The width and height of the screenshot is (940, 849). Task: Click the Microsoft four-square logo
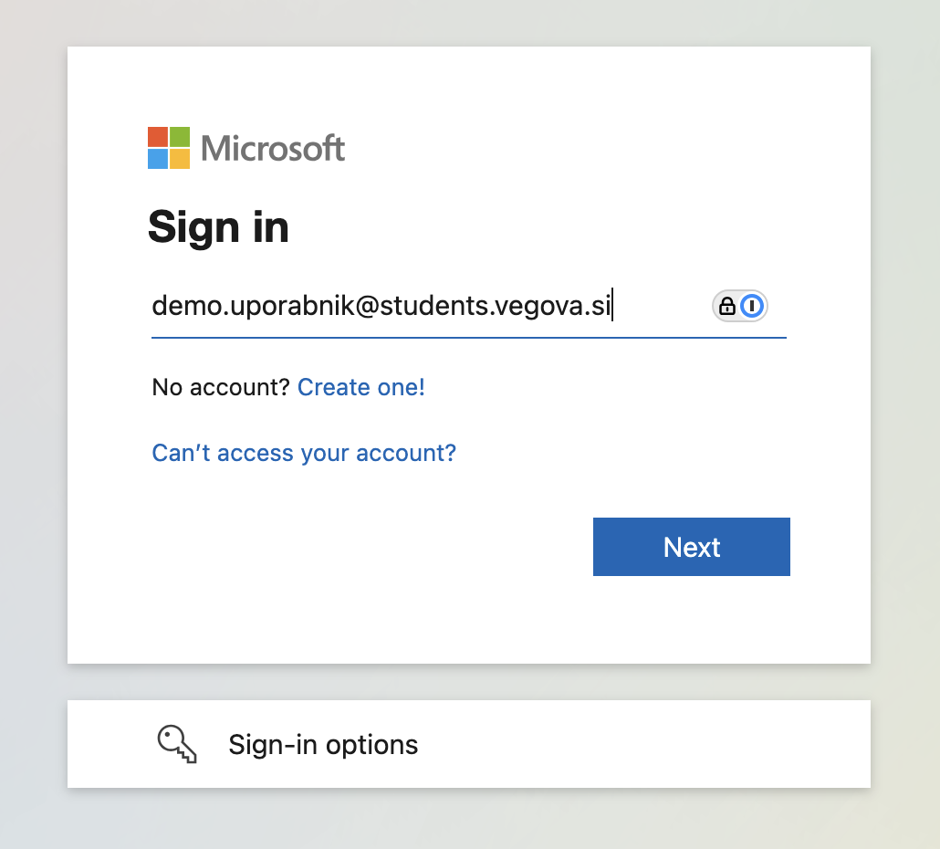tap(169, 148)
